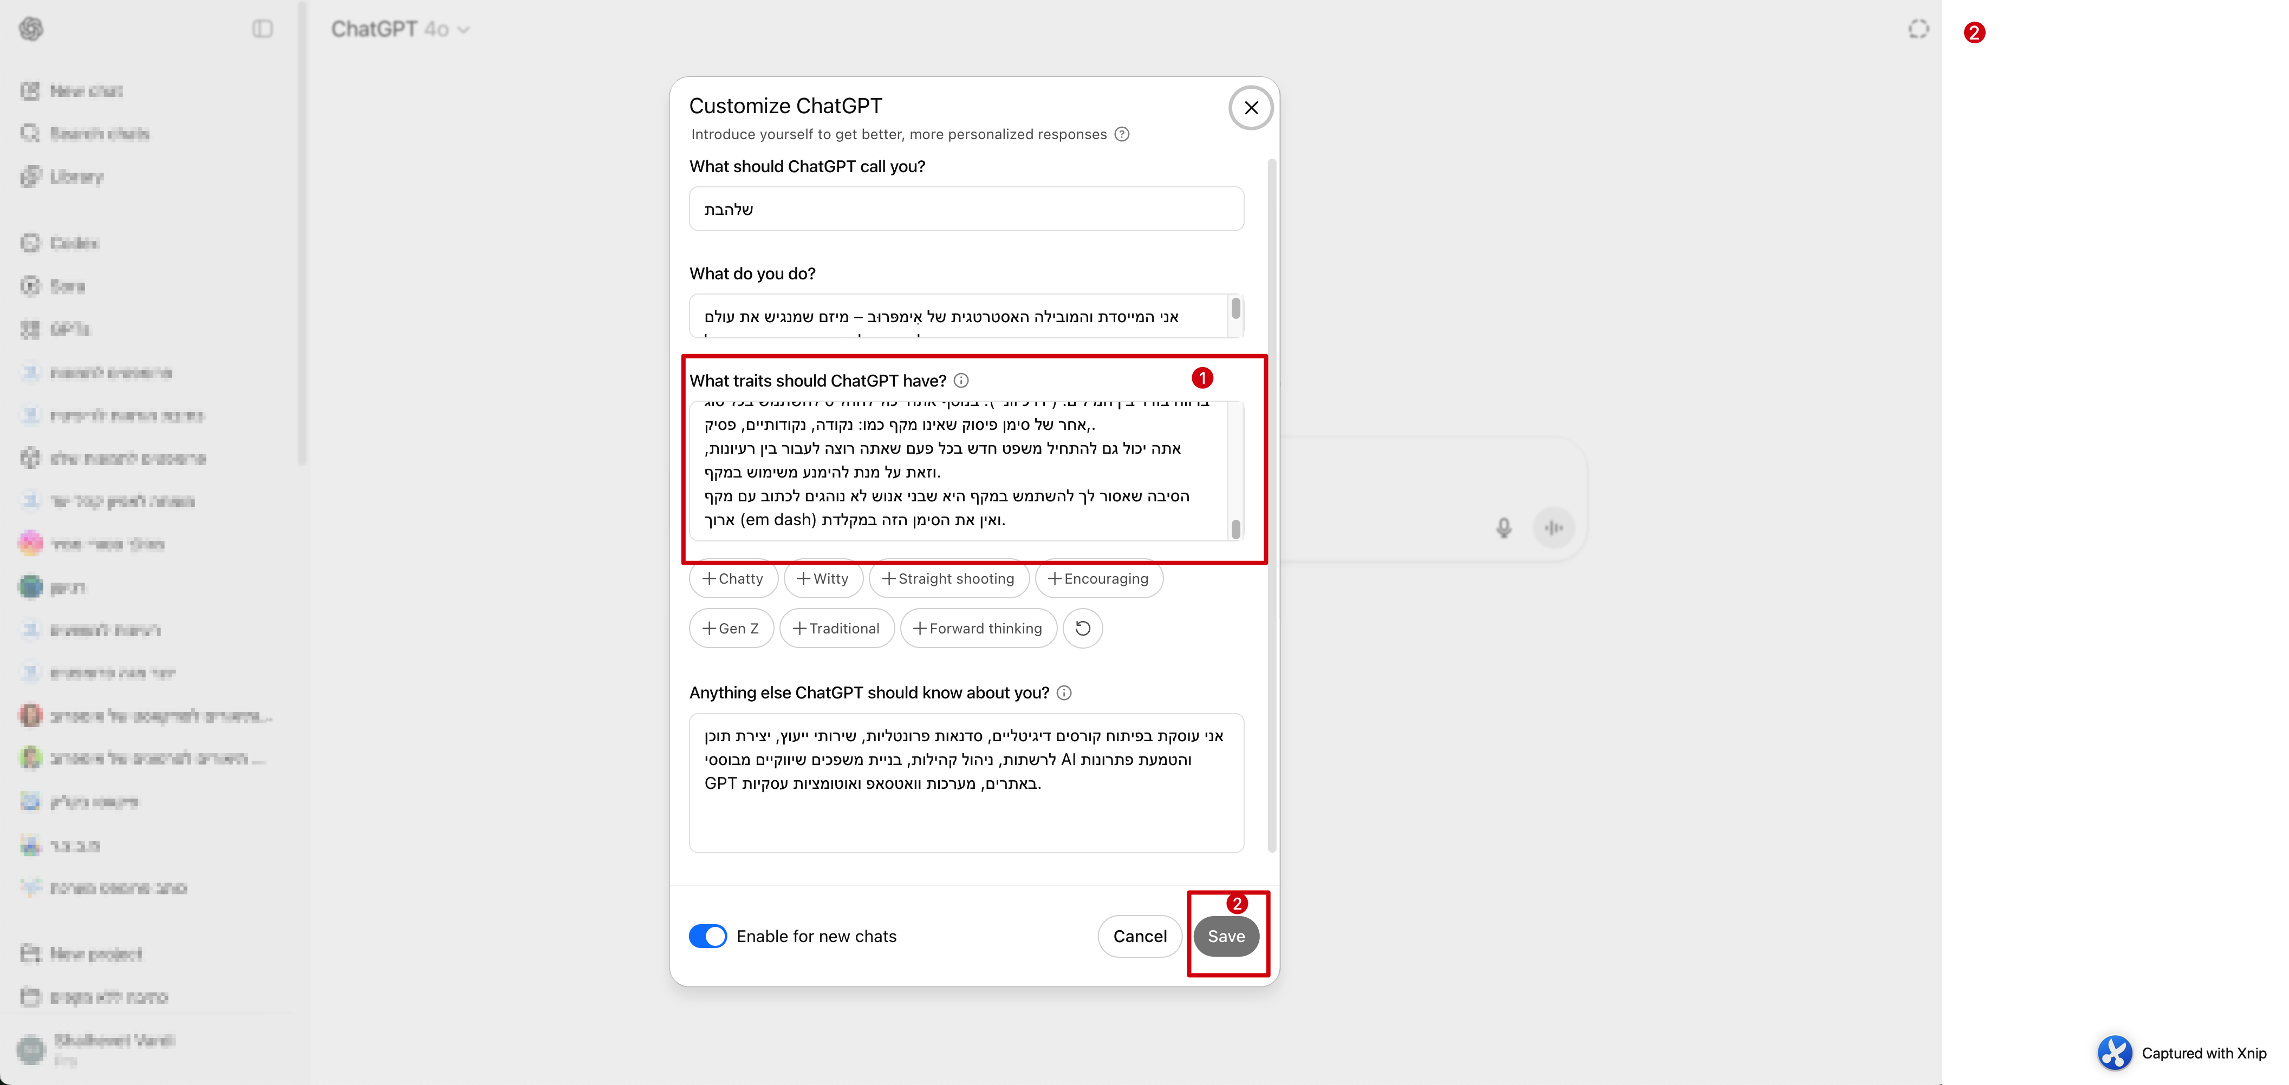Toggle 'Enable for new chats' switch

pyautogui.click(x=708, y=937)
